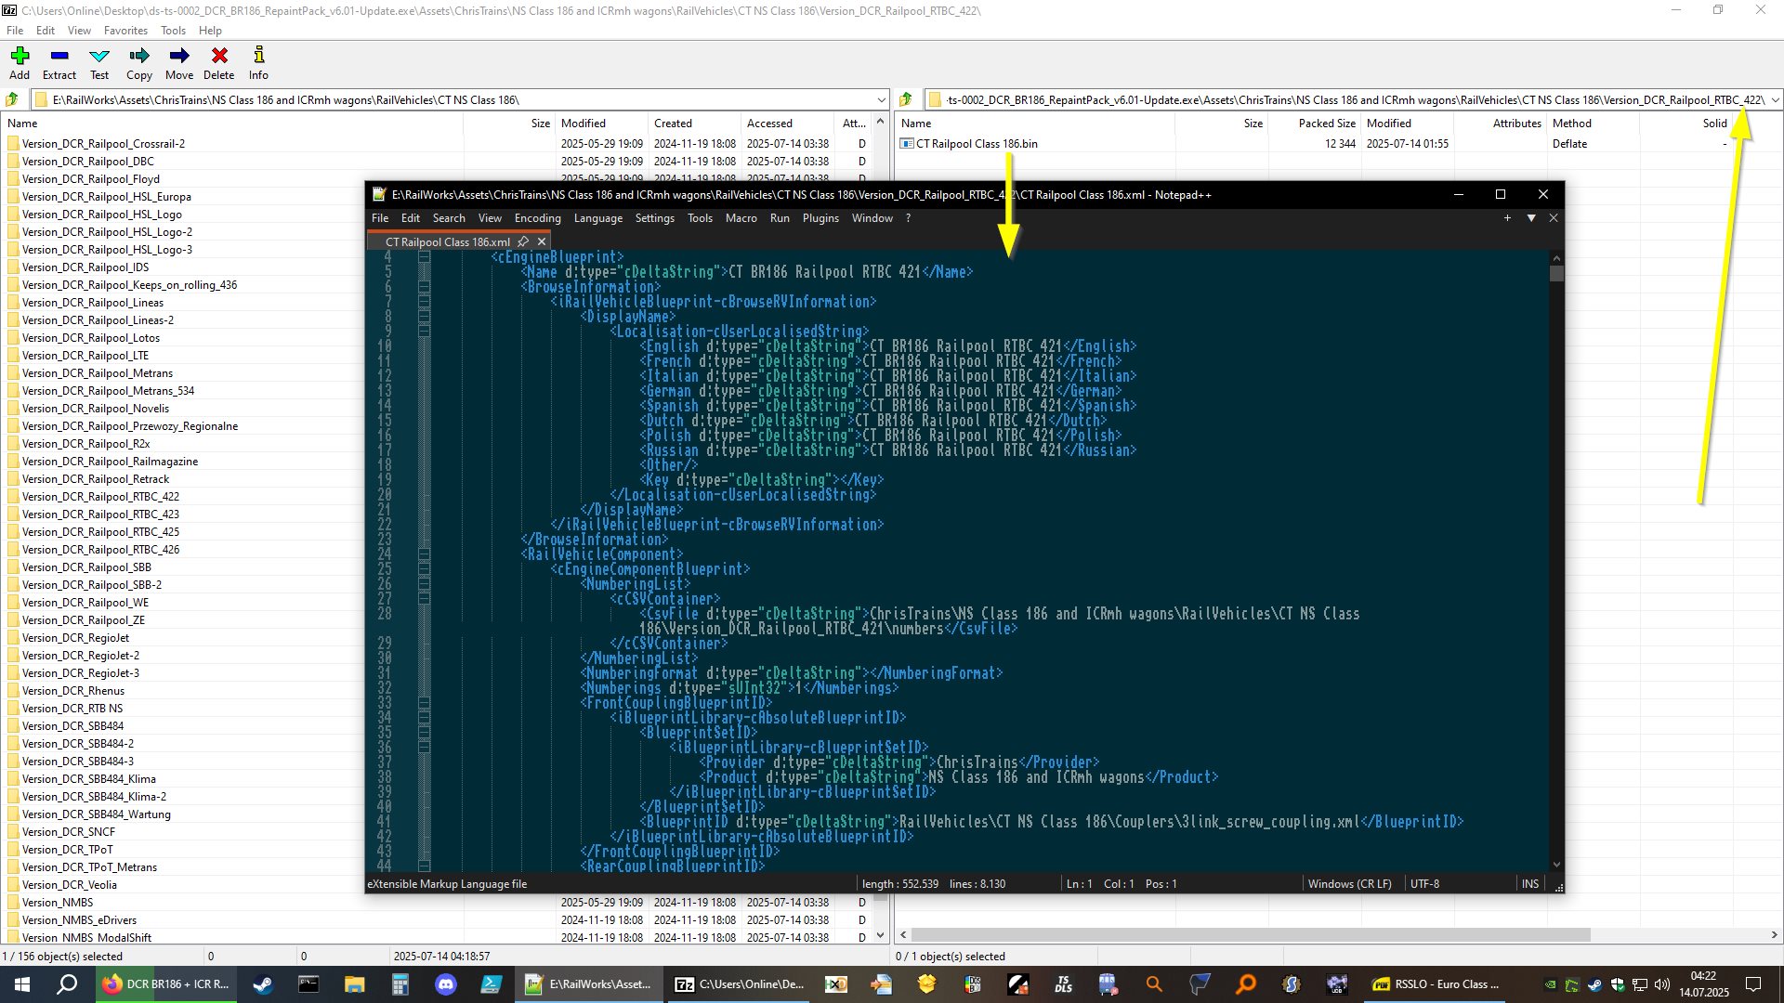Click the Notepad++ vertical scrollbar thumb

pos(1556,273)
